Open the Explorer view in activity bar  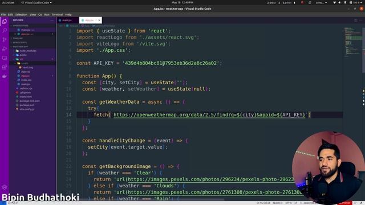5,22
